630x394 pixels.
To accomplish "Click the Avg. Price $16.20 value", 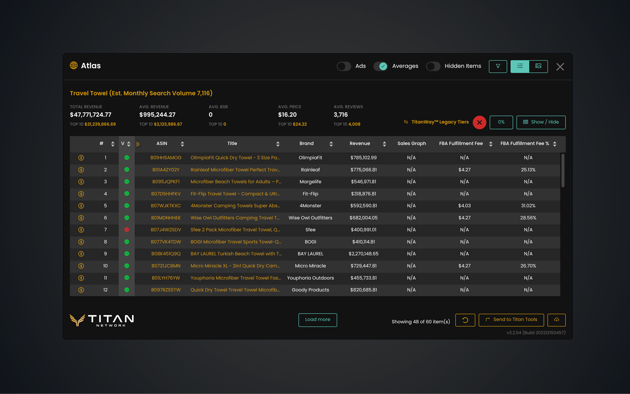I will coord(286,115).
